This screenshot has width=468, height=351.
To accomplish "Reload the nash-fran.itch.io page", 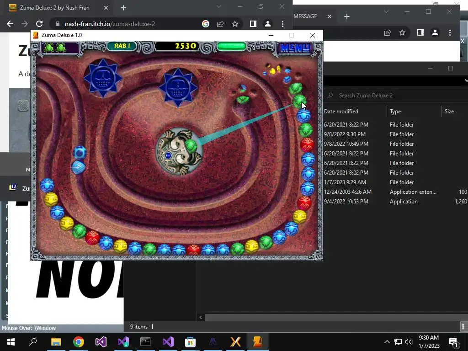I will tap(39, 24).
